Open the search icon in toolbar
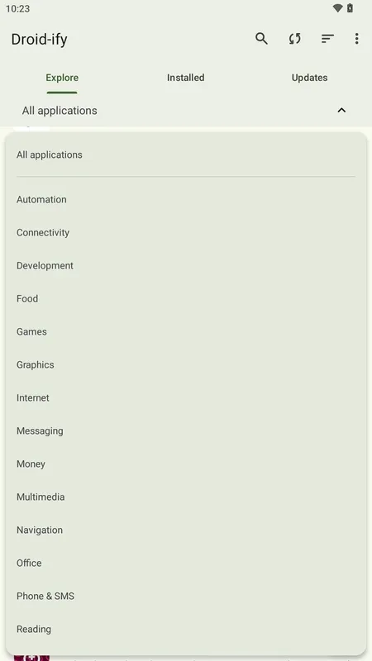The width and height of the screenshot is (372, 661). (261, 39)
